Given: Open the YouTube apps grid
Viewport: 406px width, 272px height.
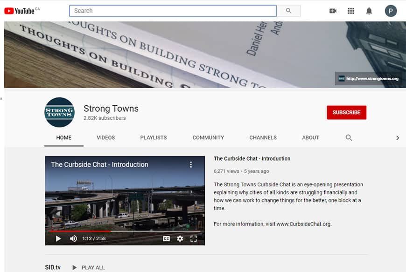Looking at the screenshot, I should pos(351,11).
